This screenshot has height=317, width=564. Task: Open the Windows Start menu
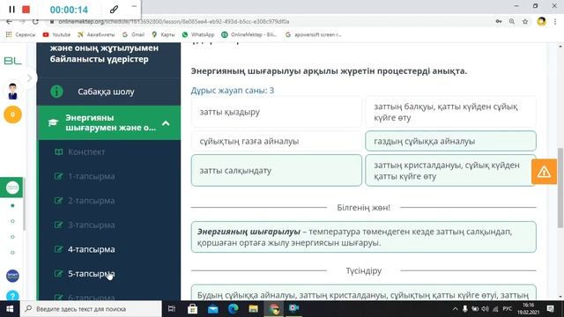click(x=10, y=309)
